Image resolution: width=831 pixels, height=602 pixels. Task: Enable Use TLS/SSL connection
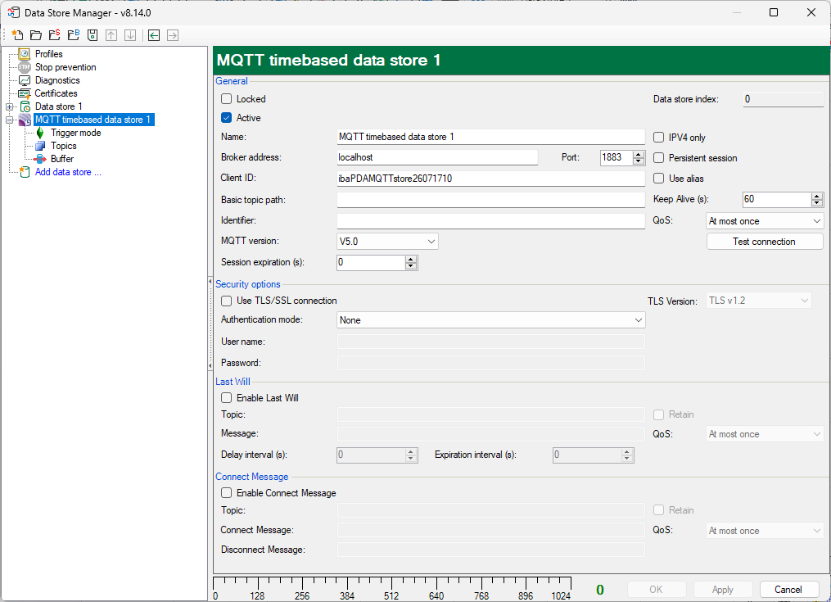(x=226, y=301)
